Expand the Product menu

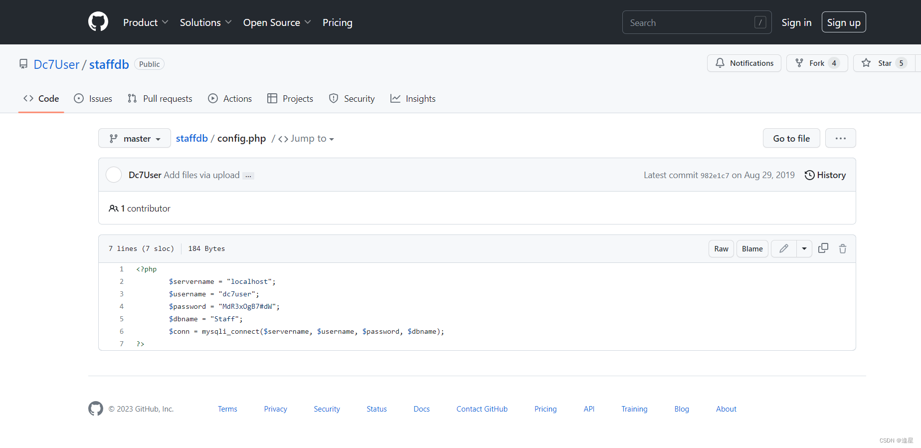146,22
